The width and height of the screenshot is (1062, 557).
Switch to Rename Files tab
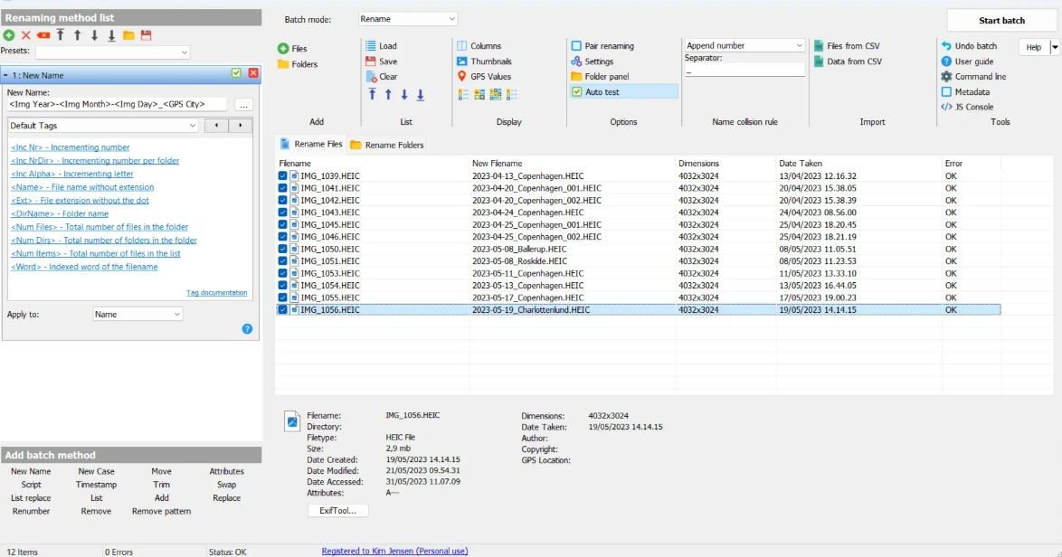[311, 144]
